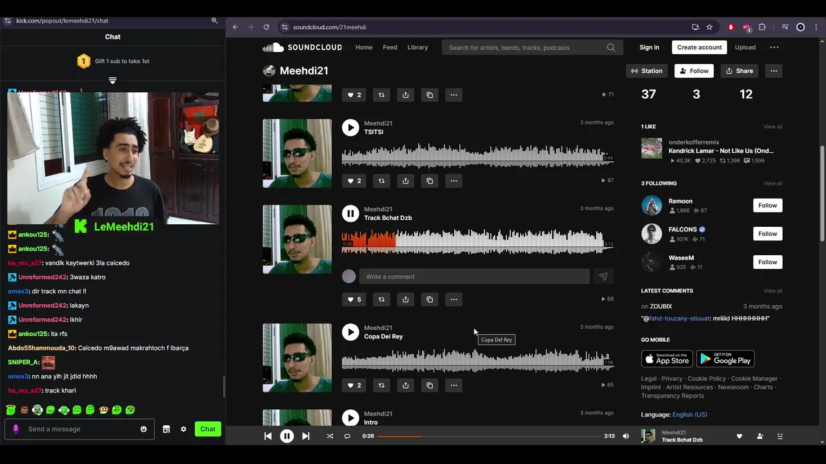Viewport: 826px width, 464px height.
Task: Open Kick chat settings gear
Action: click(183, 429)
